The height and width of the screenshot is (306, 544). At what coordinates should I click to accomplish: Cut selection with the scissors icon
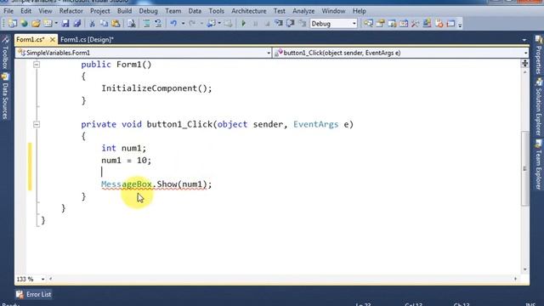click(x=92, y=24)
